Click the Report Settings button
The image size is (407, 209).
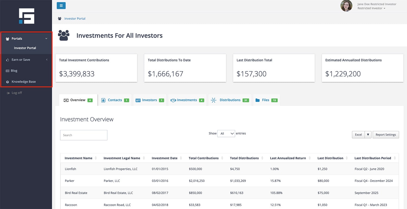386,135
